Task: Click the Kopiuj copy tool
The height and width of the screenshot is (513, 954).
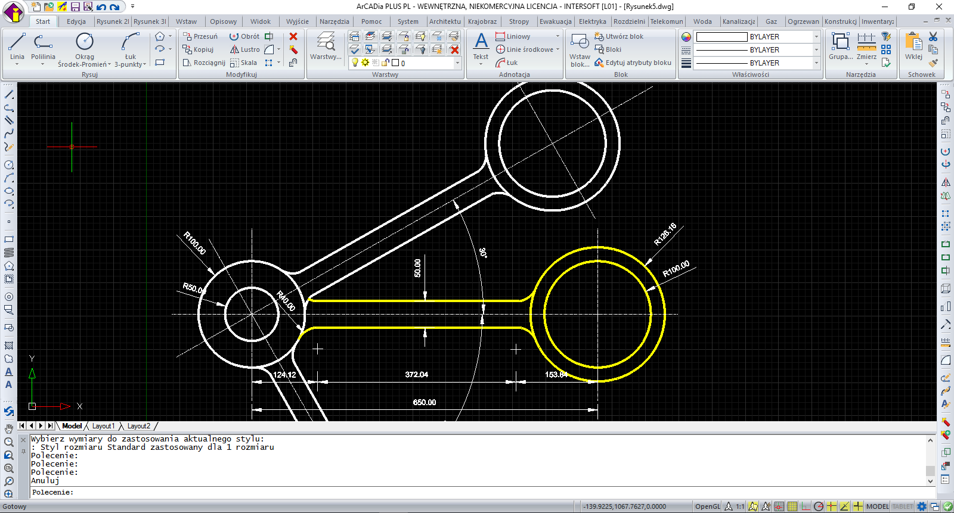Action: (x=198, y=49)
